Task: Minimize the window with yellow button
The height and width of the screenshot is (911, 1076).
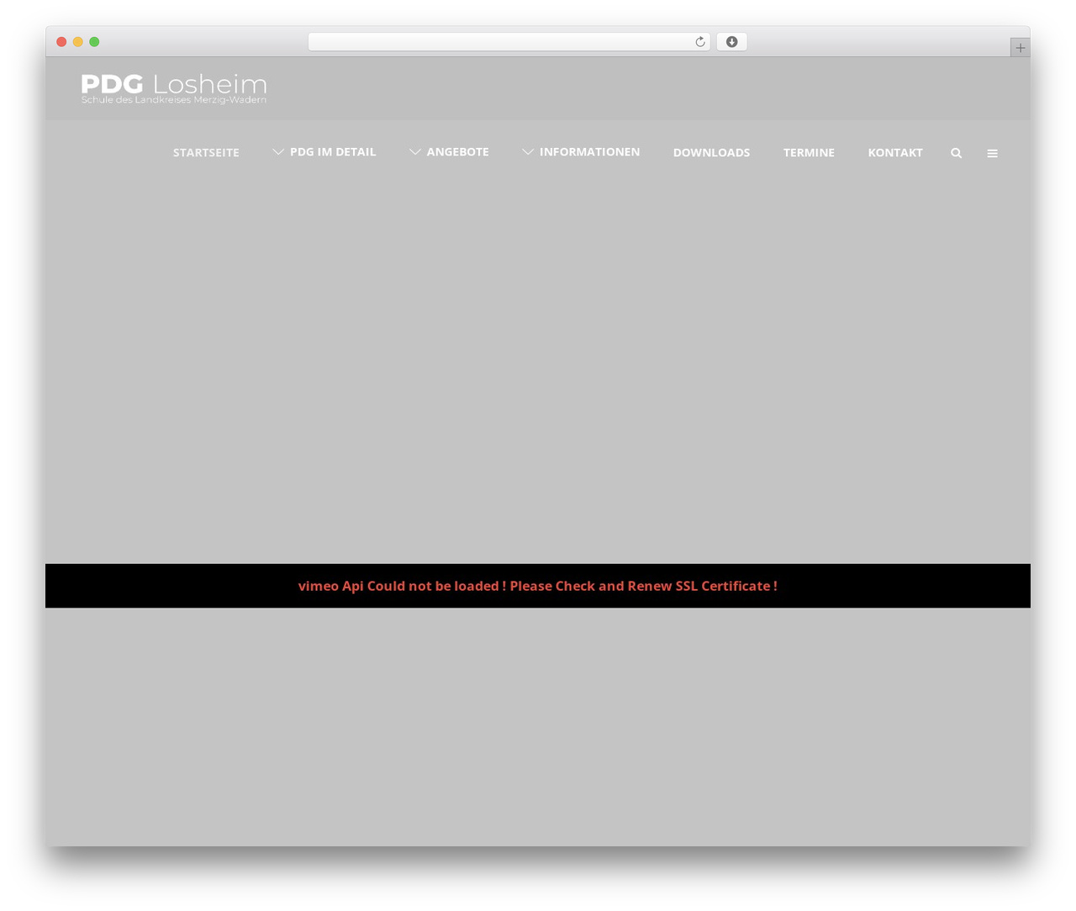Action: coord(78,42)
